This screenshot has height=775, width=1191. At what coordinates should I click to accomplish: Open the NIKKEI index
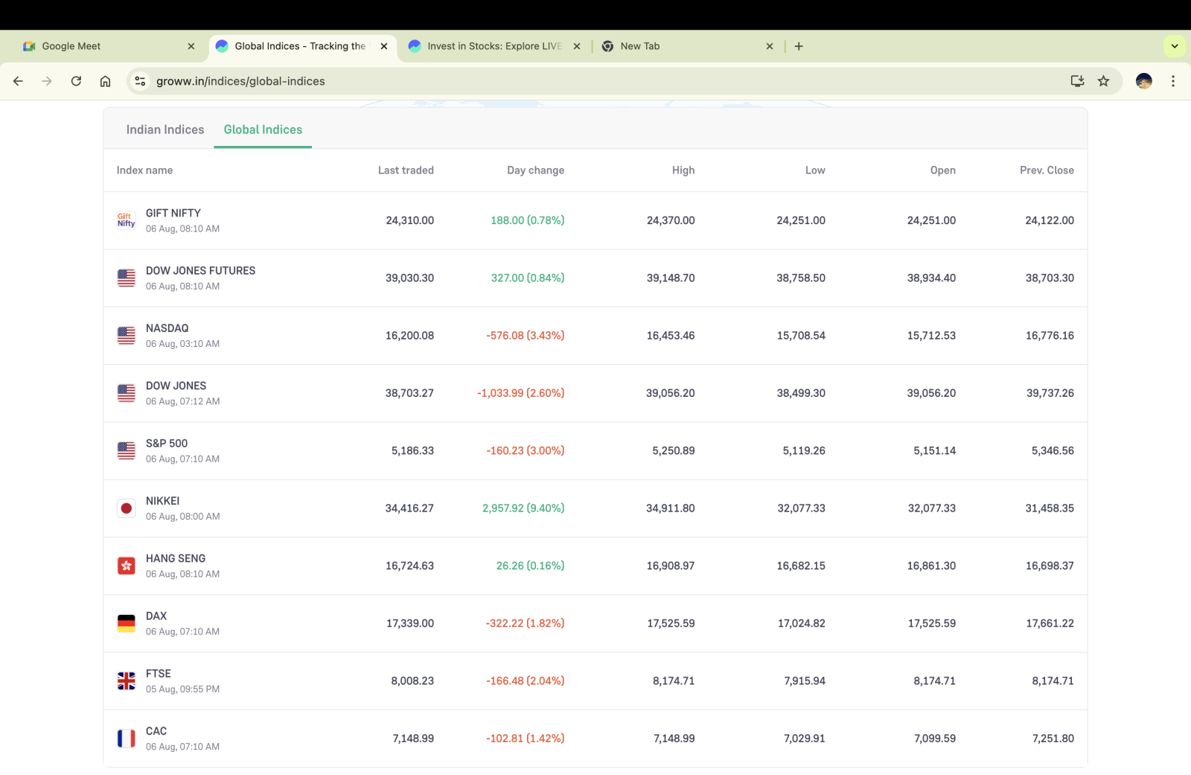tap(162, 501)
